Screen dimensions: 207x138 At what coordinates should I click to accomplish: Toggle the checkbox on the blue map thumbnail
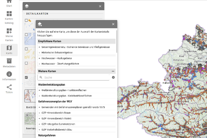(x=27, y=34)
